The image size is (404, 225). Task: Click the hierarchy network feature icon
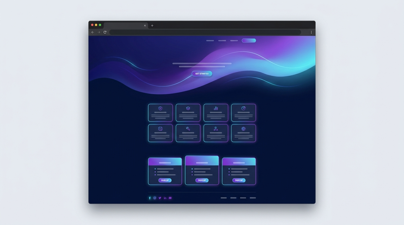(216, 129)
